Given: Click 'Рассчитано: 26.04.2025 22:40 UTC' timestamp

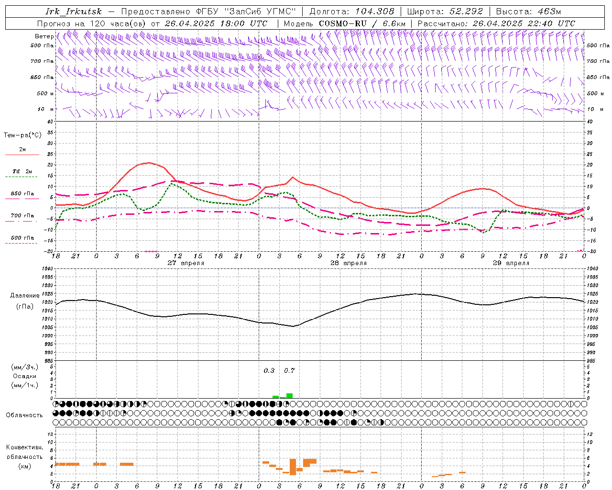Looking at the screenshot, I should tap(496, 23).
